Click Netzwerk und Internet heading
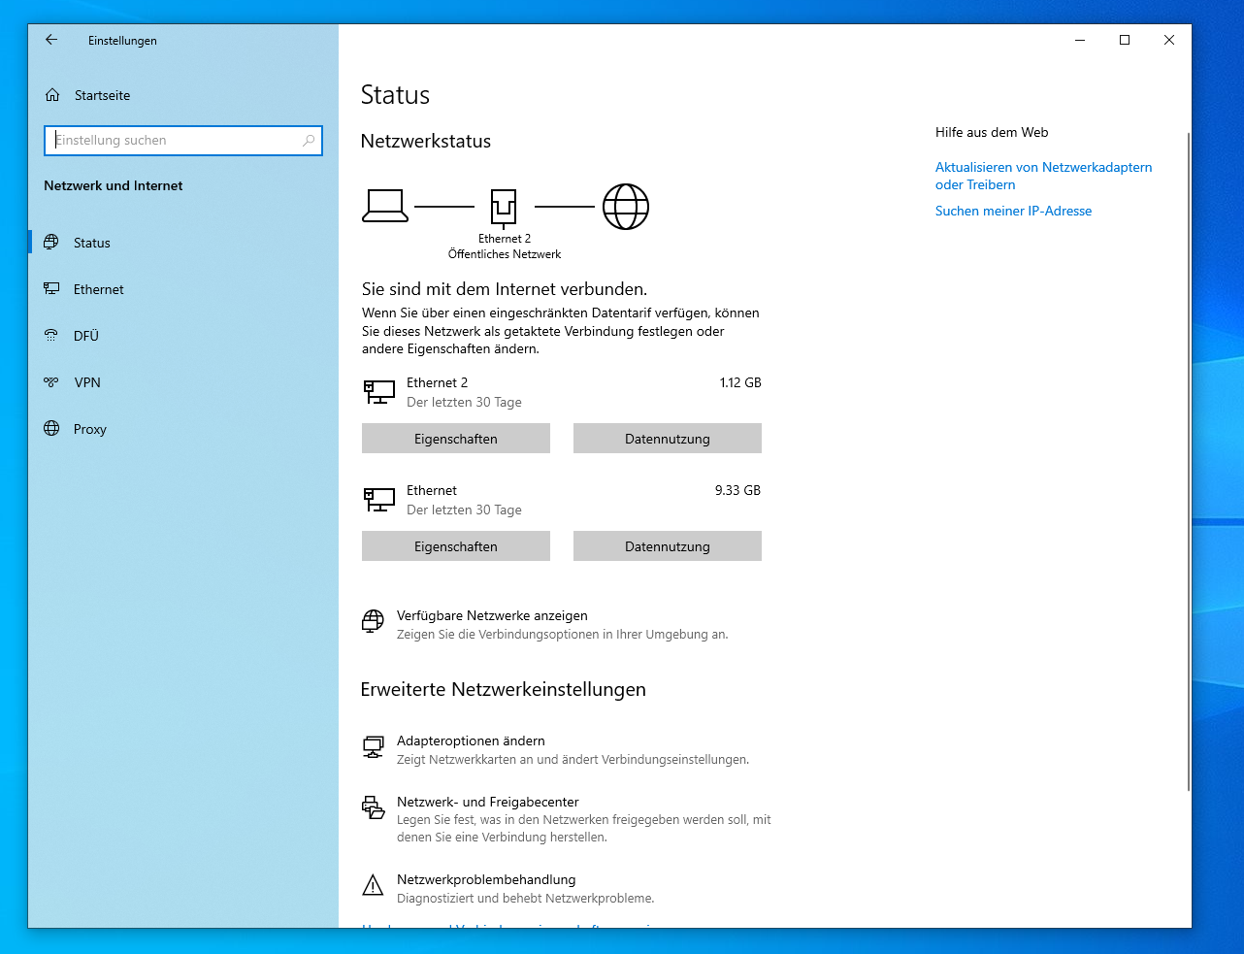1244x954 pixels. pos(114,185)
